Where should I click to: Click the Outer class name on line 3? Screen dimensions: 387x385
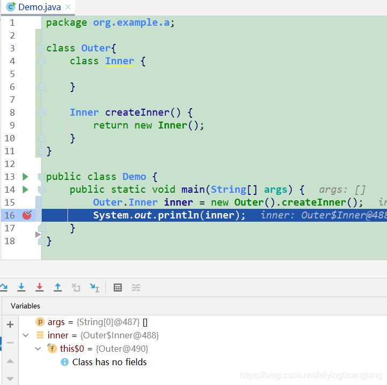(x=96, y=48)
